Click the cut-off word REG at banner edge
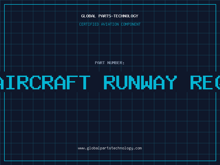 [x=205, y=82]
